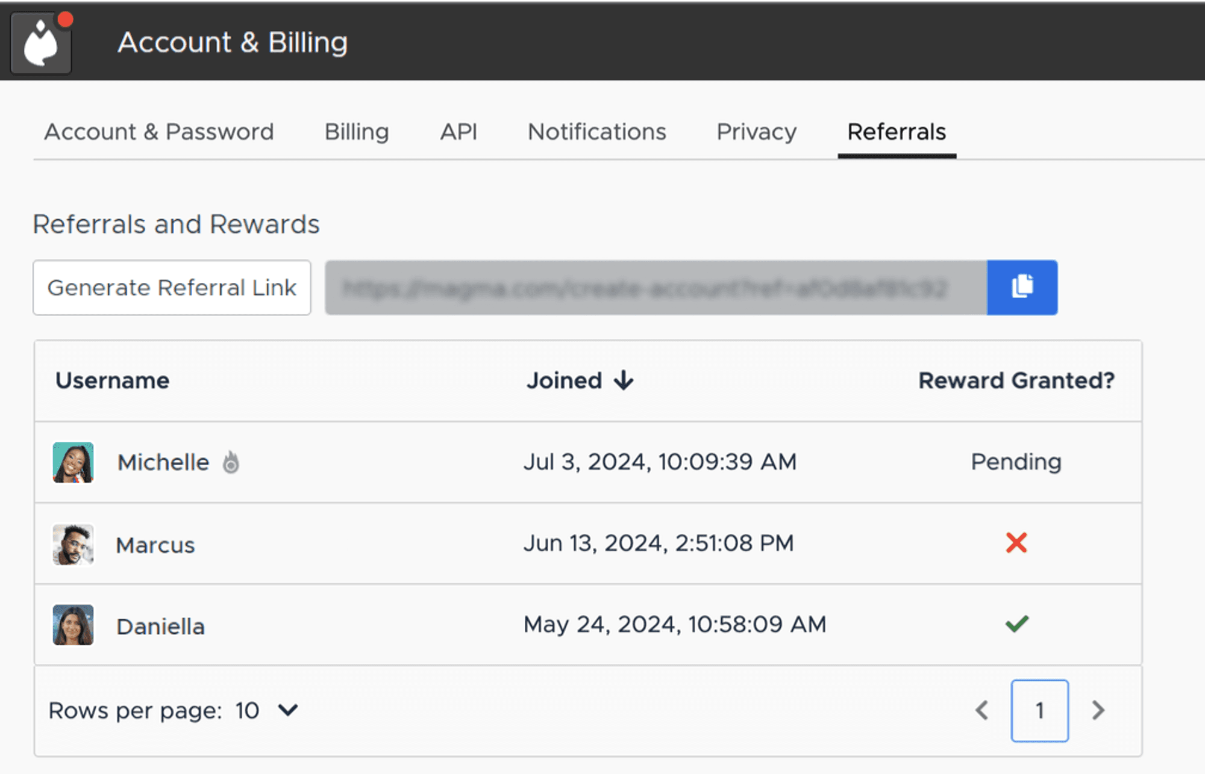Click Marcus's profile picture
Image resolution: width=1205 pixels, height=774 pixels.
pyautogui.click(x=73, y=544)
